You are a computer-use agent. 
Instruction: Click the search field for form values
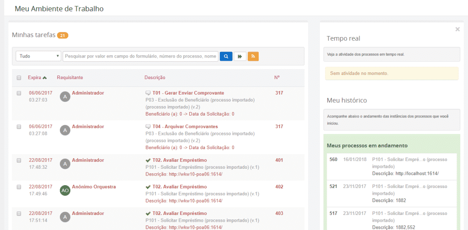[x=140, y=56]
